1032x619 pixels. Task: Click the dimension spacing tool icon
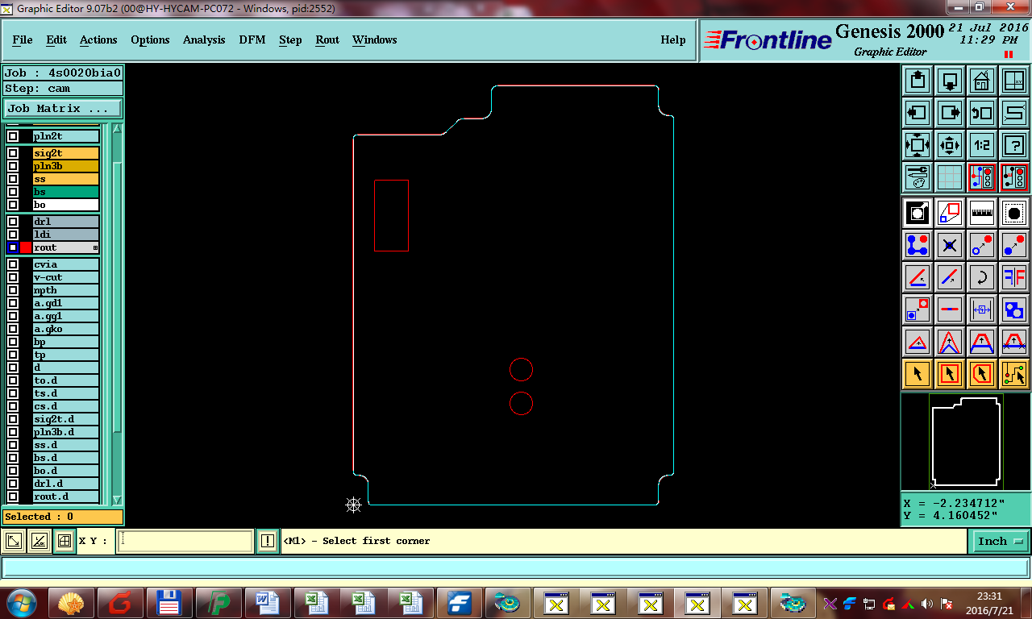tap(982, 309)
